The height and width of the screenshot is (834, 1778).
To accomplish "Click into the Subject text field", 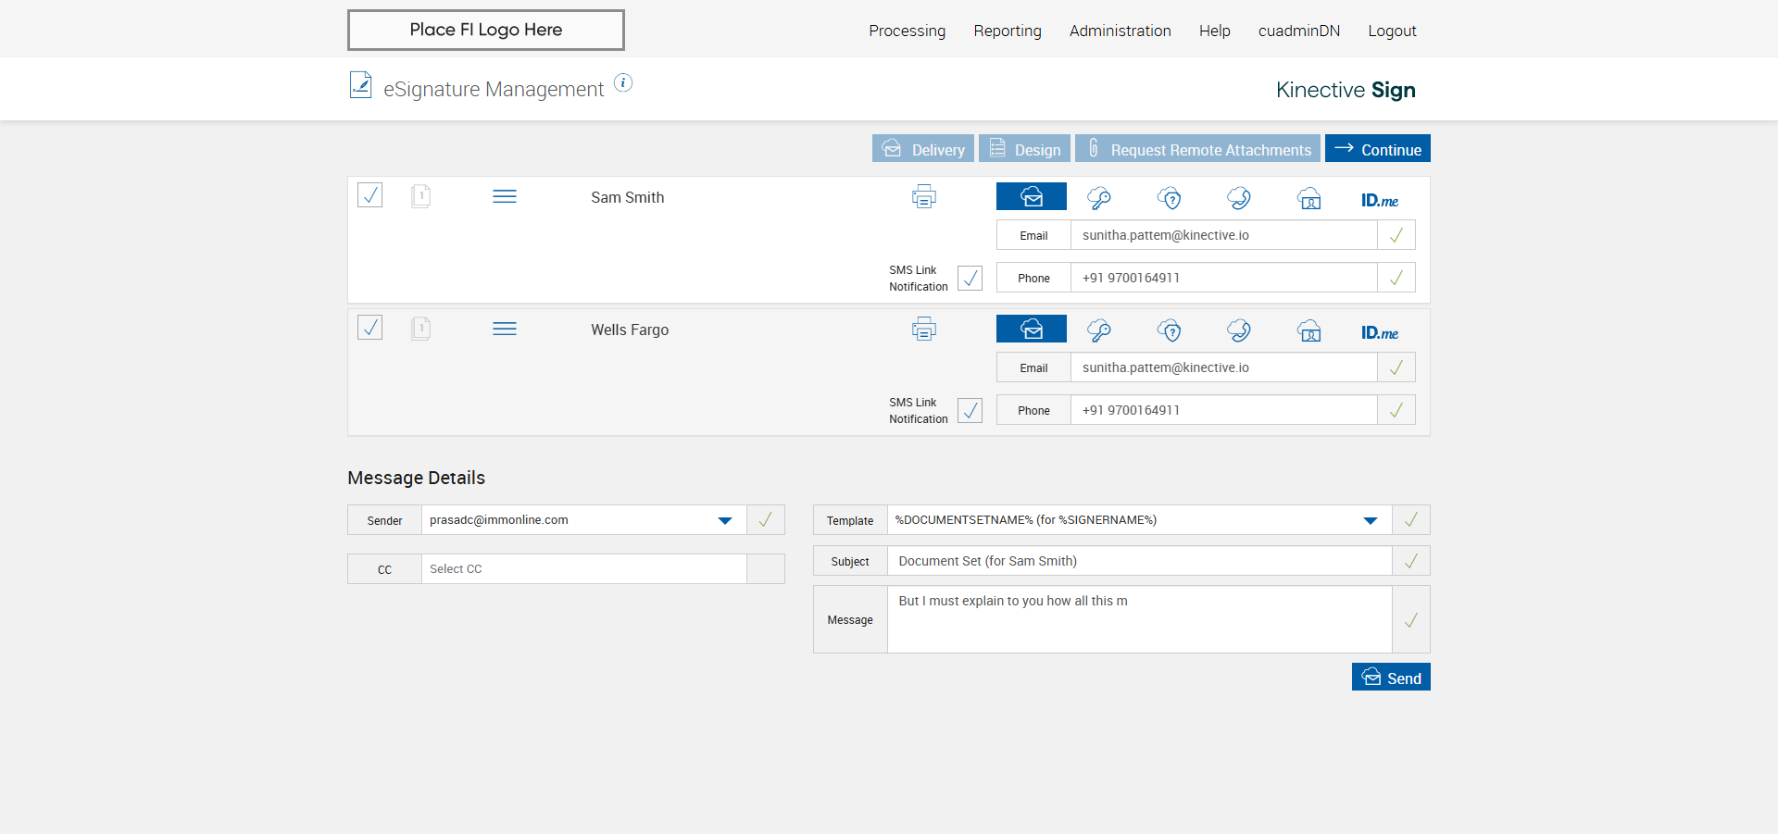I will tap(1139, 561).
